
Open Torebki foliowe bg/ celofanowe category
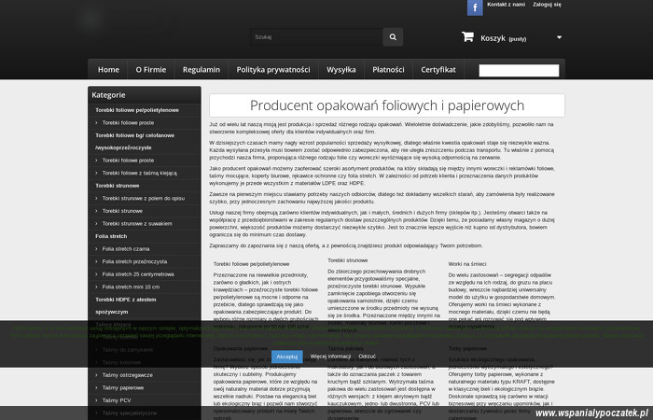click(135, 141)
